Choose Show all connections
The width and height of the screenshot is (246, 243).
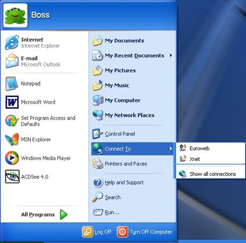(x=211, y=174)
